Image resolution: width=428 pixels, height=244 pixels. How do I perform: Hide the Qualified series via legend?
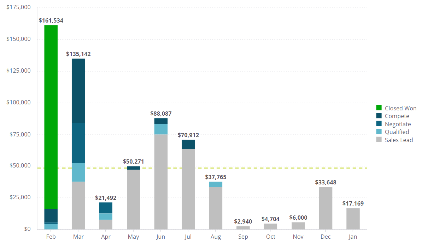(x=397, y=132)
